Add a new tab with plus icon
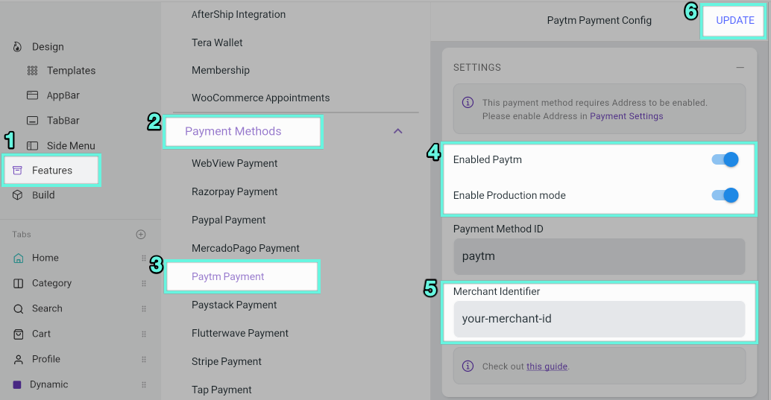Screen dimensions: 771x400 pos(141,235)
